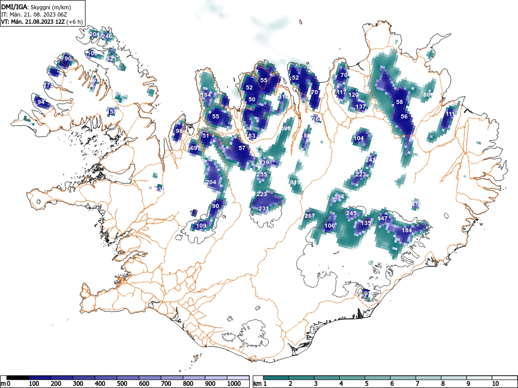Click the visibility value '94' in the Westfjords
This screenshot has height=388, width=518.
[x=40, y=102]
